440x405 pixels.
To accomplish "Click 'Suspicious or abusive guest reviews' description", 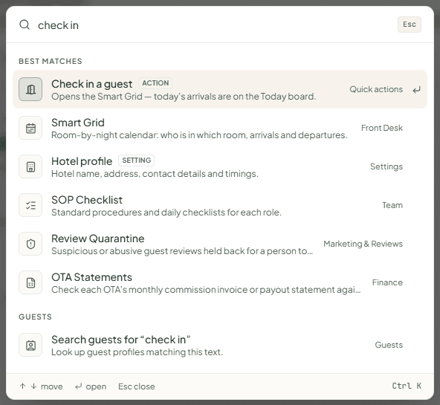I will [x=182, y=251].
